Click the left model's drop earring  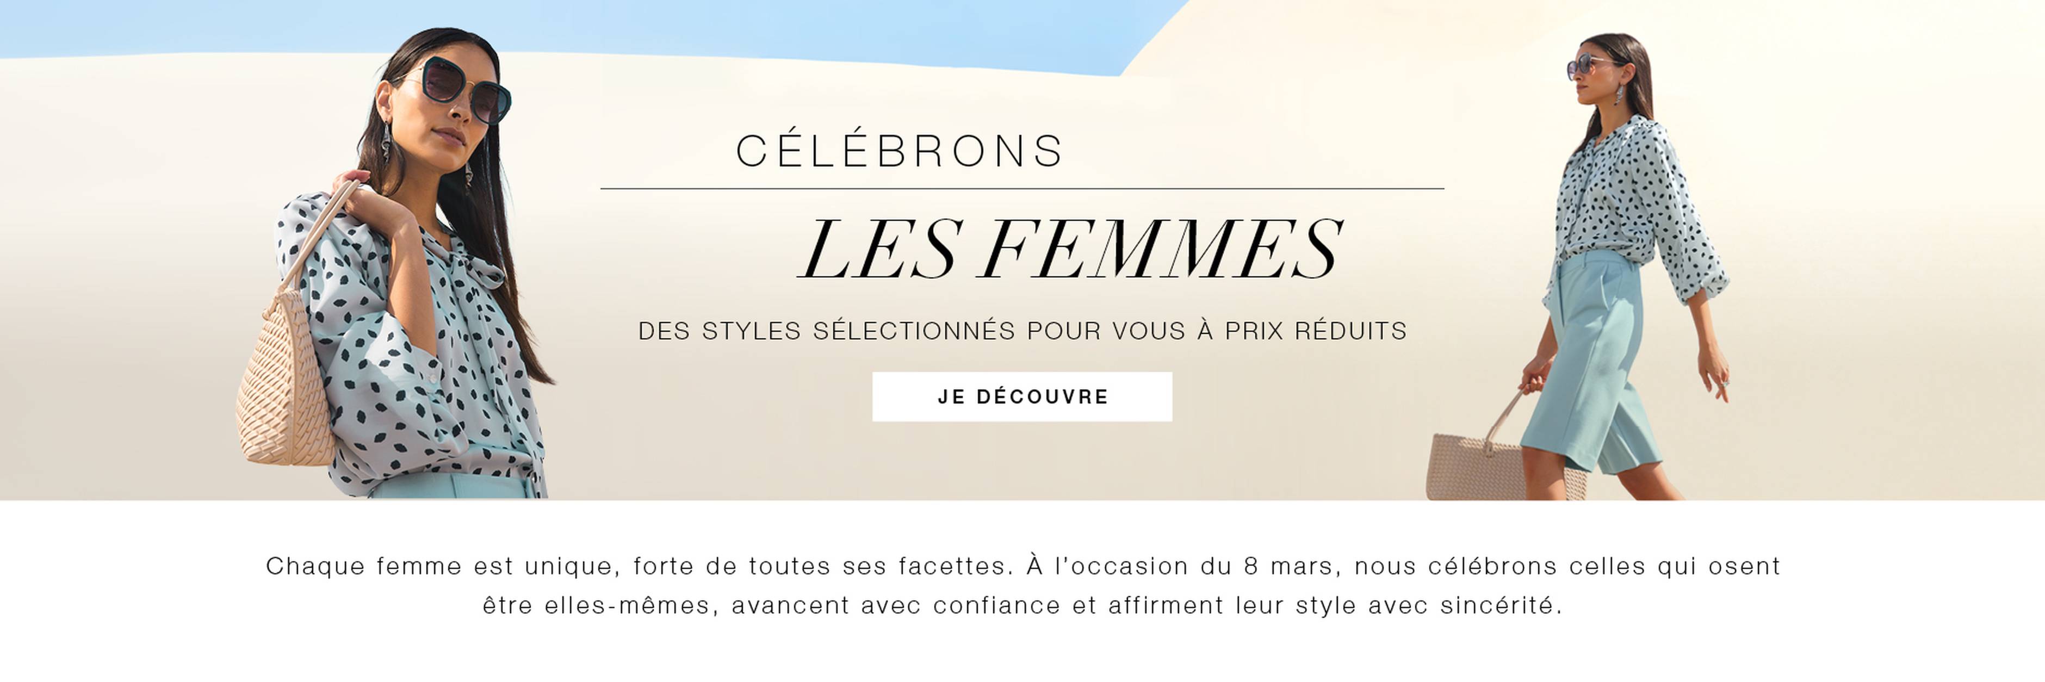click(387, 143)
